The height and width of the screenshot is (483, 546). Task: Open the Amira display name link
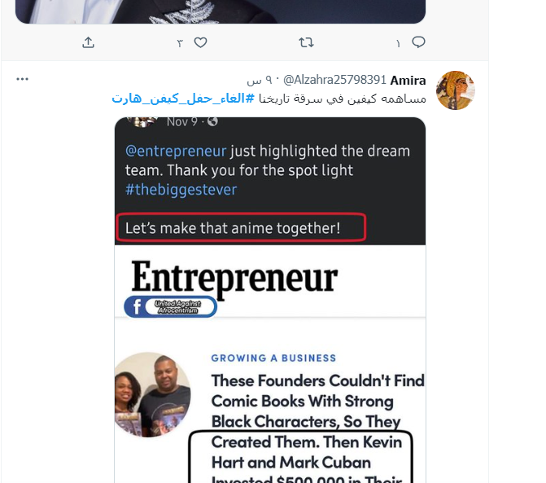(408, 80)
